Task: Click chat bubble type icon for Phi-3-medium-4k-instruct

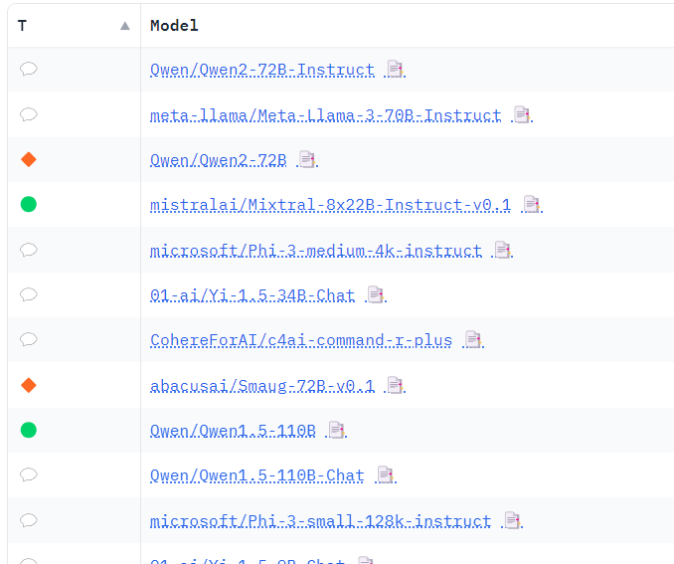Action: tap(29, 250)
